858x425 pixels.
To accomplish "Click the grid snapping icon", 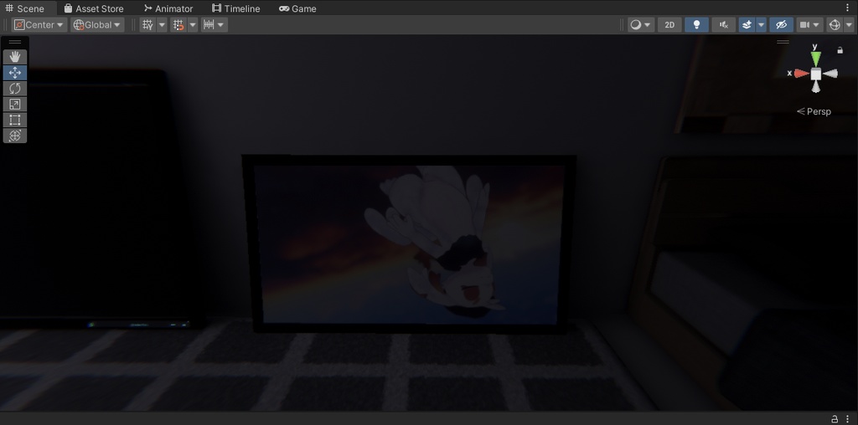I will (178, 24).
